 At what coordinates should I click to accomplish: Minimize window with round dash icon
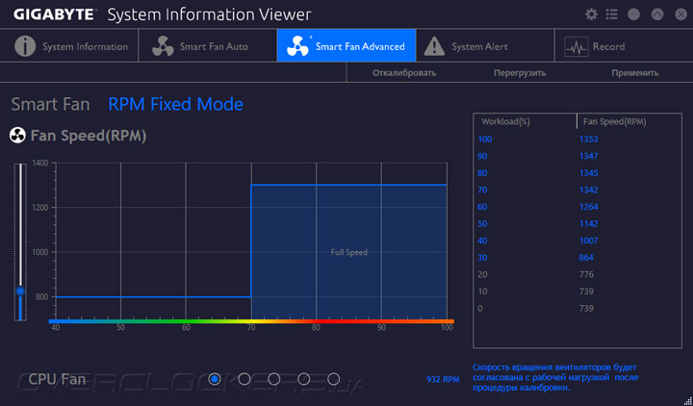[x=633, y=14]
